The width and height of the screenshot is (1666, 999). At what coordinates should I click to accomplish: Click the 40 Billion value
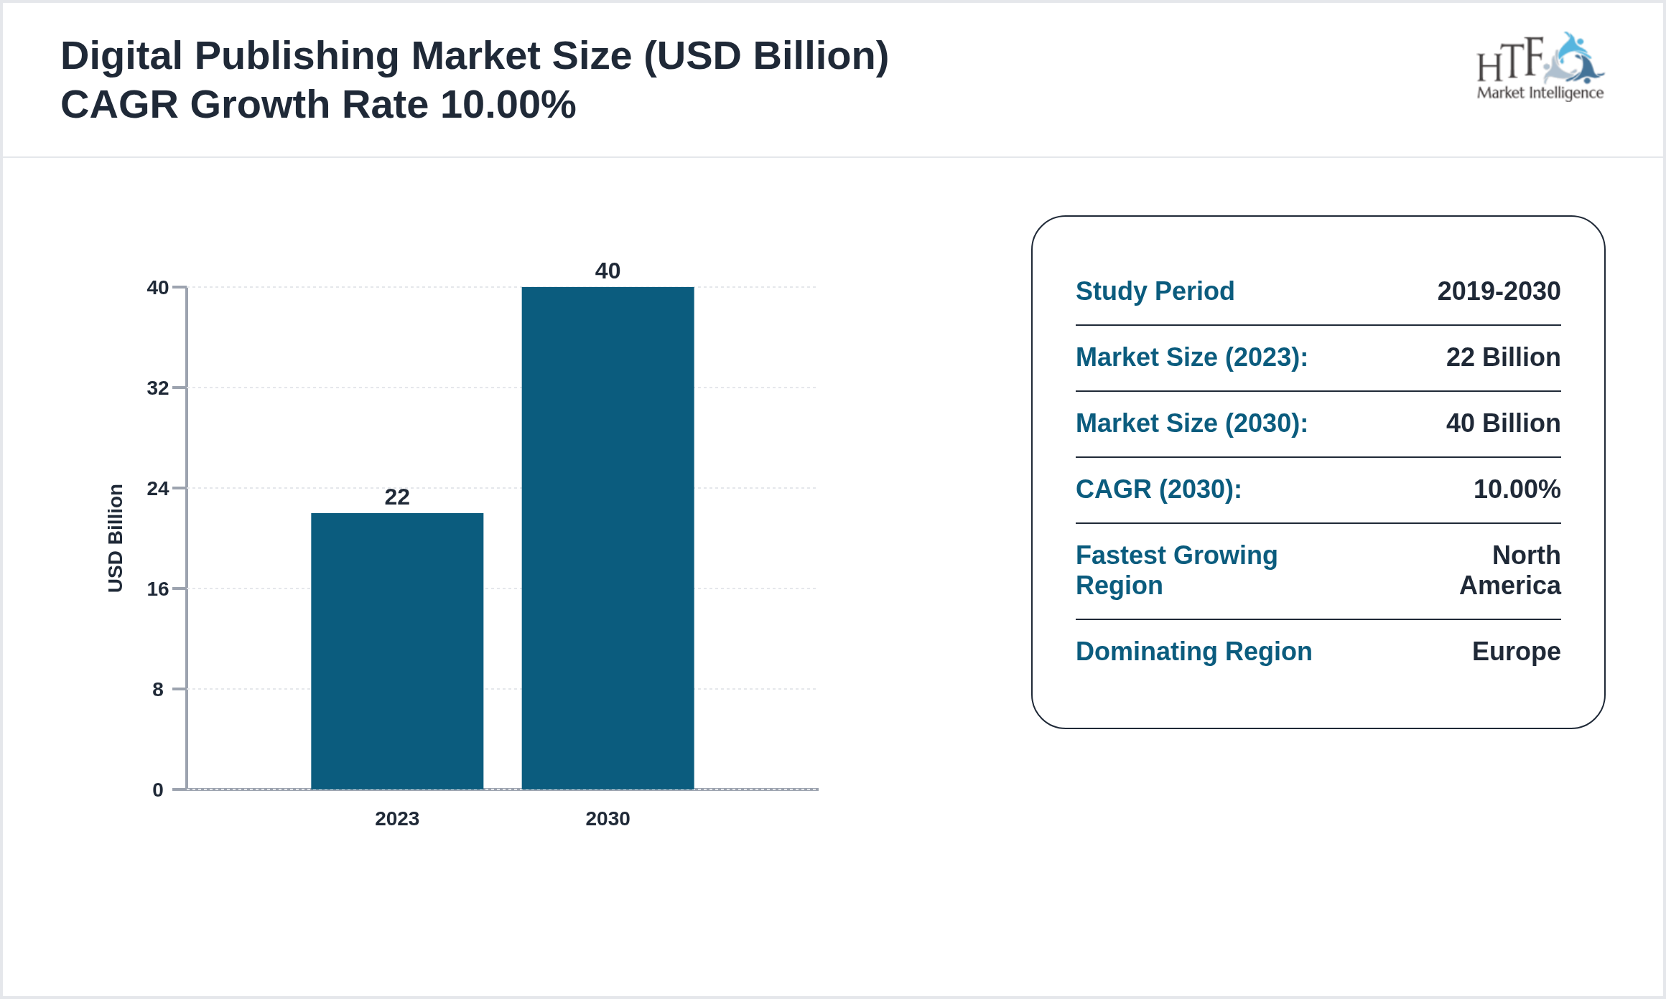[x=1506, y=423]
